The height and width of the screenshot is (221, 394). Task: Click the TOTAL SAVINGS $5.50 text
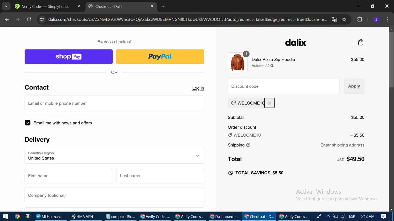pos(259,173)
